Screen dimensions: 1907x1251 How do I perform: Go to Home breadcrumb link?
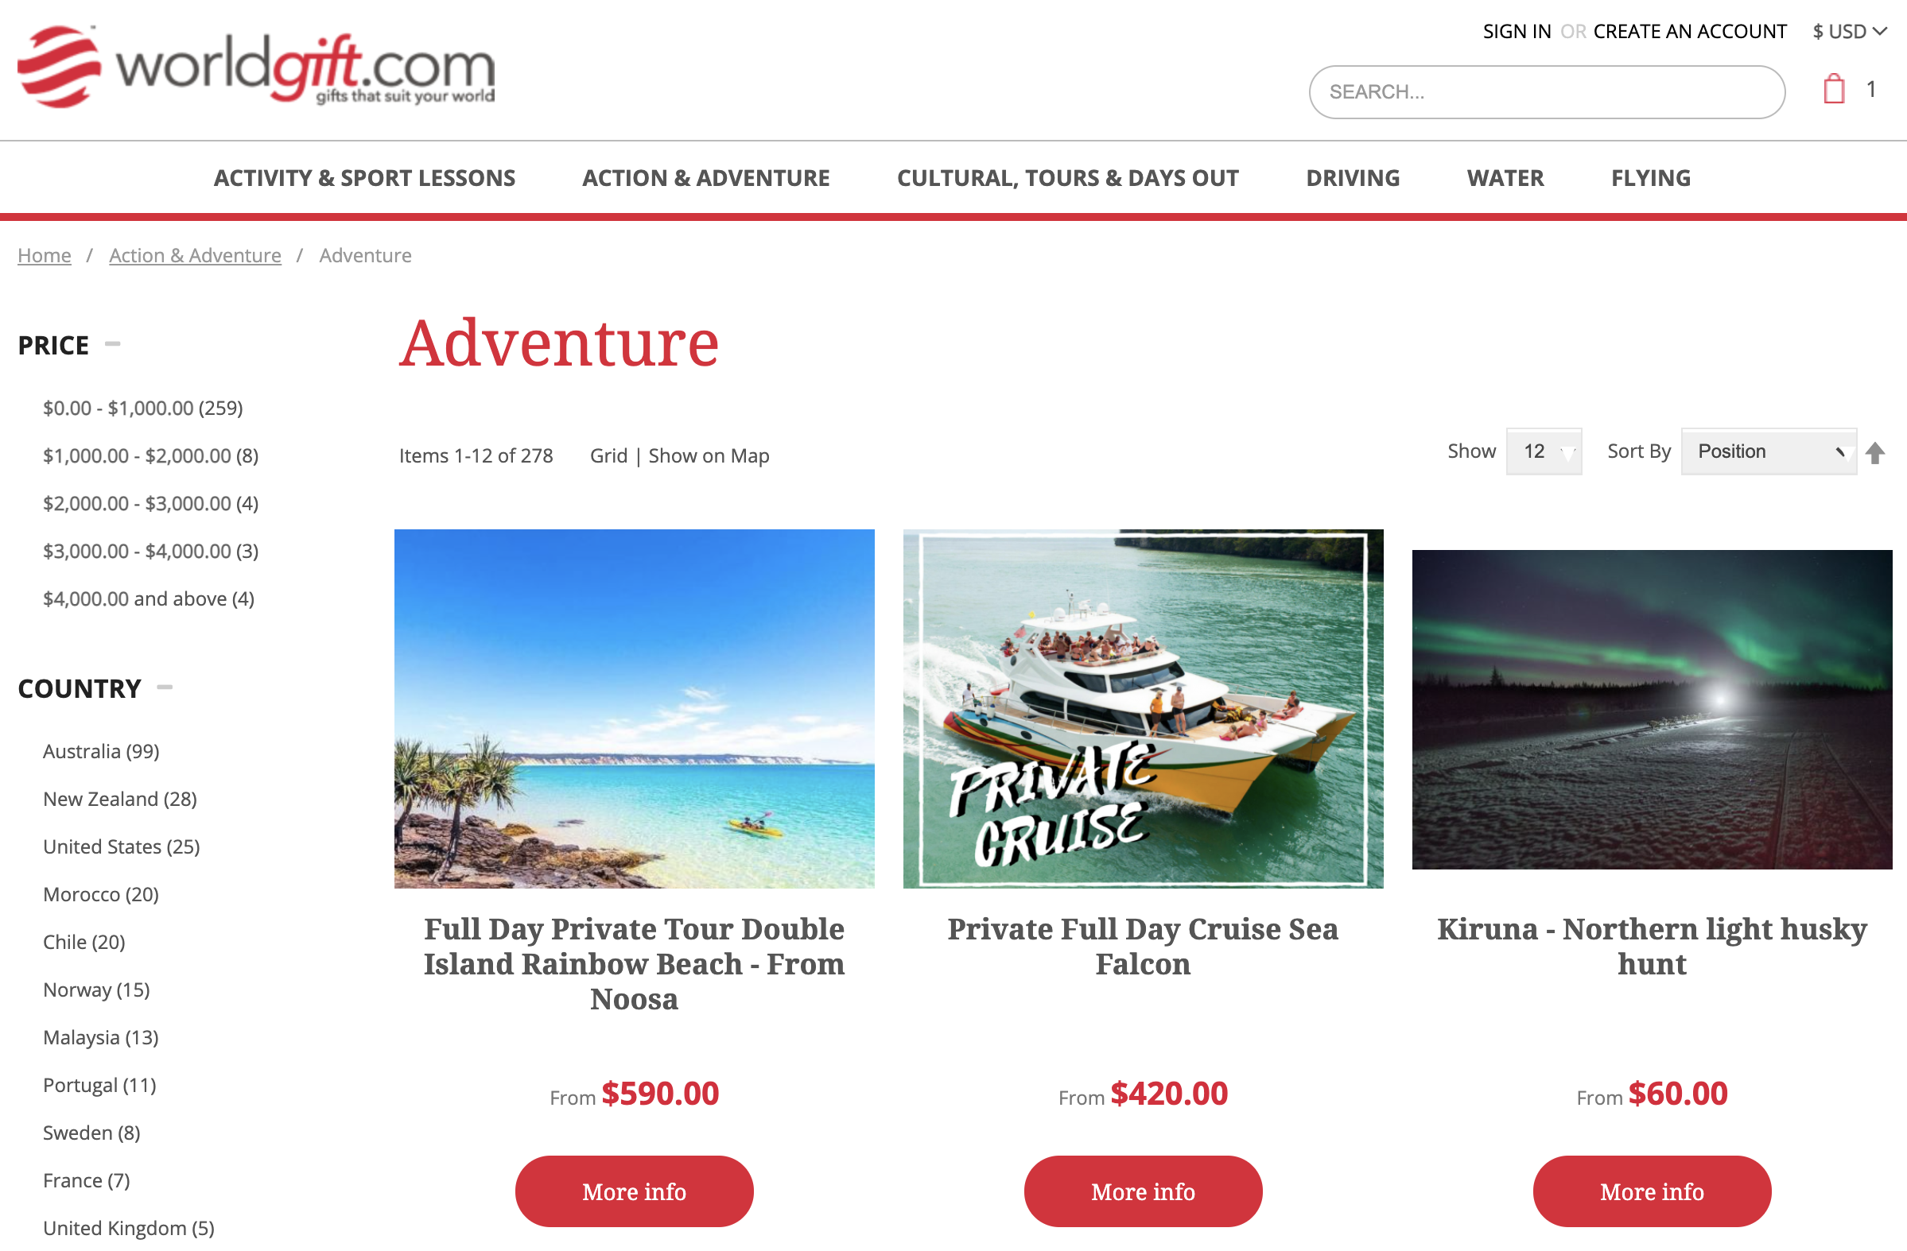(44, 255)
